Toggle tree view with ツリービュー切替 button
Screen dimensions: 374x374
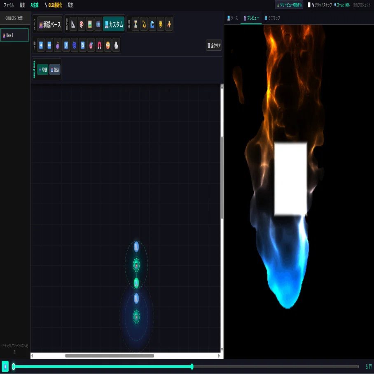pyautogui.click(x=289, y=5)
